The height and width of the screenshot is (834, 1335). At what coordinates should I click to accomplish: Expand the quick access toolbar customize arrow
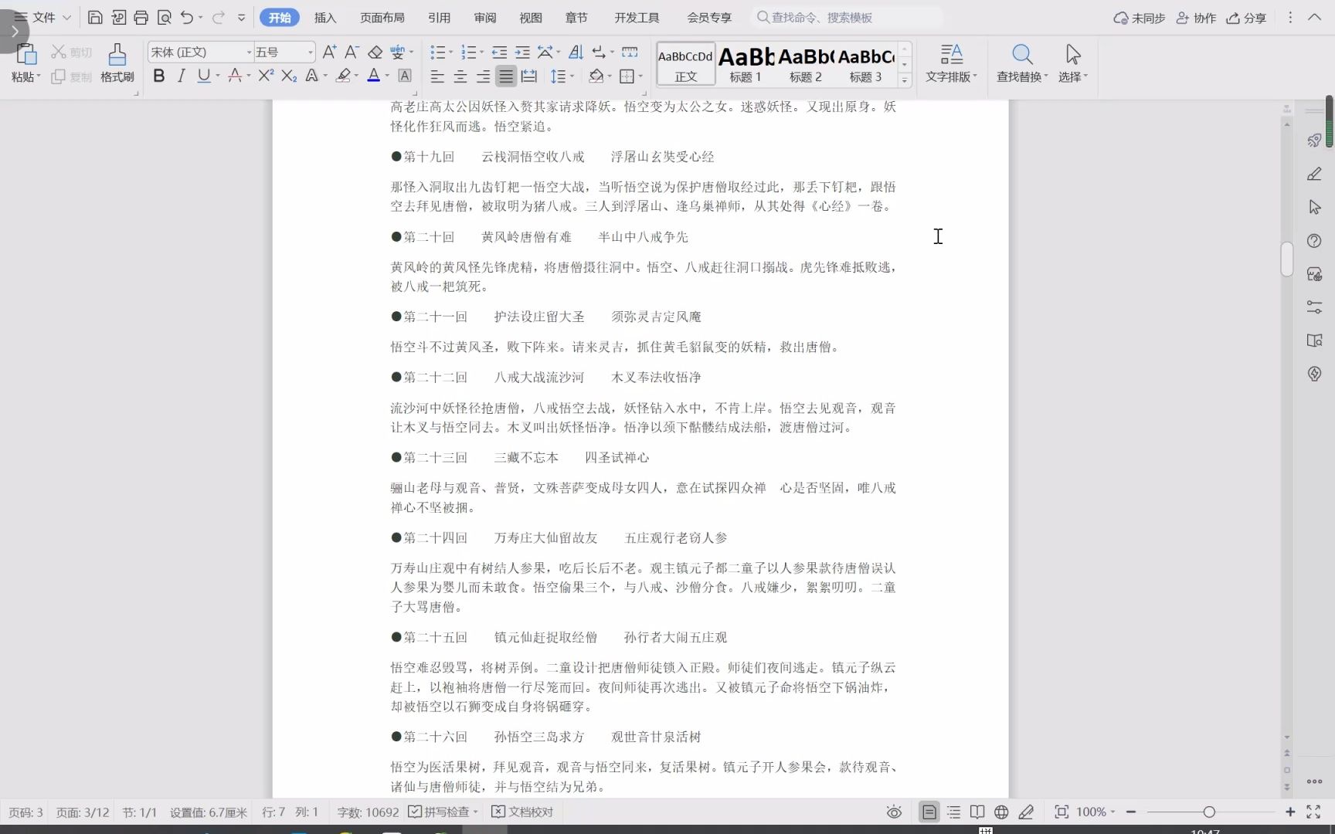coord(241,17)
